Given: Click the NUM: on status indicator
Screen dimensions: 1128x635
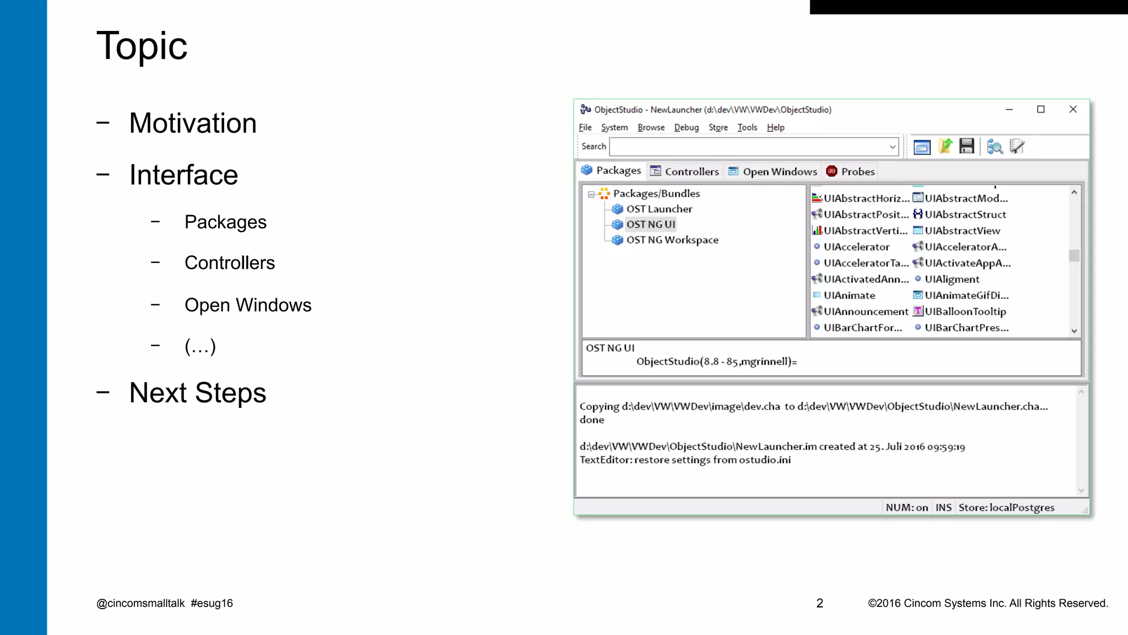Looking at the screenshot, I should (907, 507).
